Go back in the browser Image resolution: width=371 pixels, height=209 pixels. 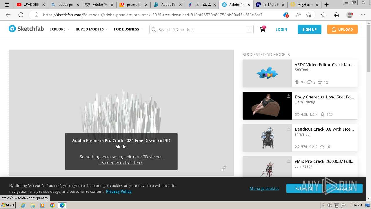[8, 15]
